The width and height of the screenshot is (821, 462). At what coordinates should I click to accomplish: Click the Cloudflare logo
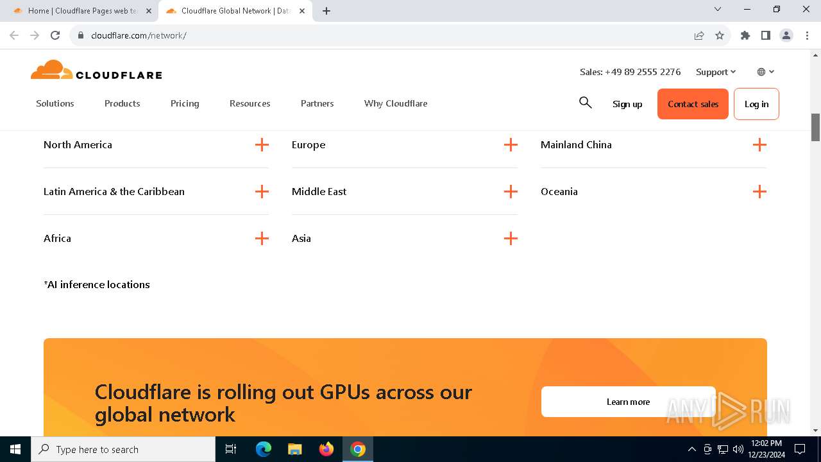(x=96, y=70)
